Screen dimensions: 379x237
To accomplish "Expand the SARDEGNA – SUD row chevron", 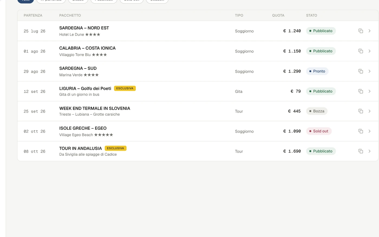I will click(x=370, y=71).
